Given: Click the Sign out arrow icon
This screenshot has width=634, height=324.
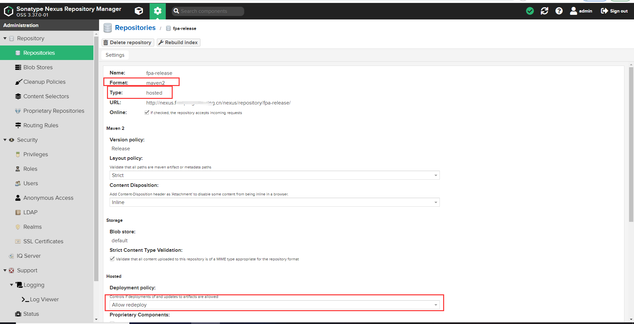Looking at the screenshot, I should 604,11.
